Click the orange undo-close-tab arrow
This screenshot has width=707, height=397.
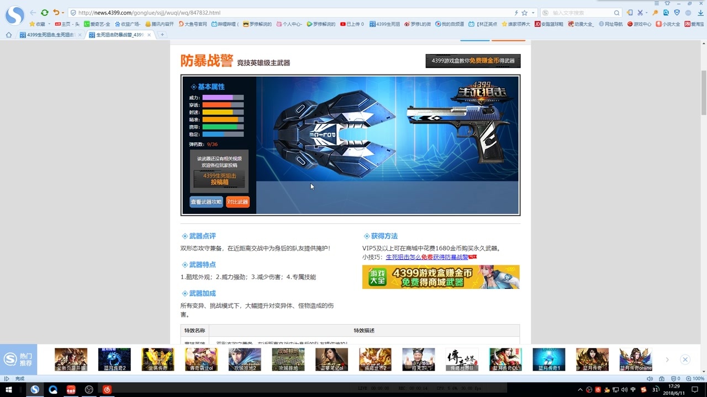coord(56,13)
